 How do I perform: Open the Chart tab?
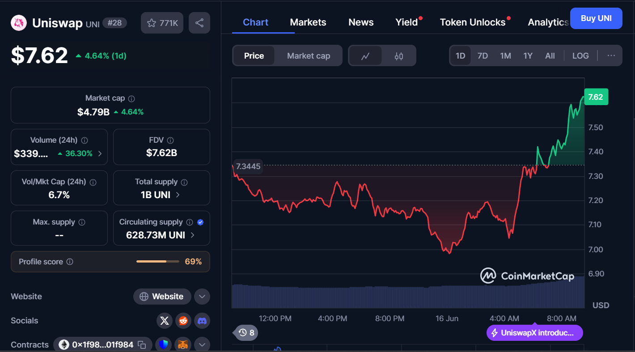point(256,22)
